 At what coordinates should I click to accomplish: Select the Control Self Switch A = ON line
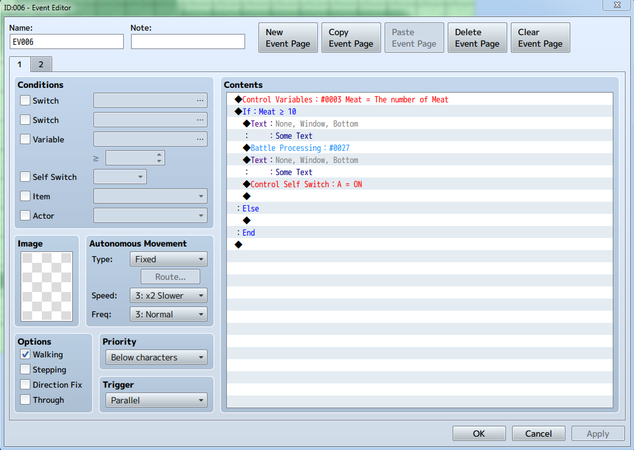[420, 184]
